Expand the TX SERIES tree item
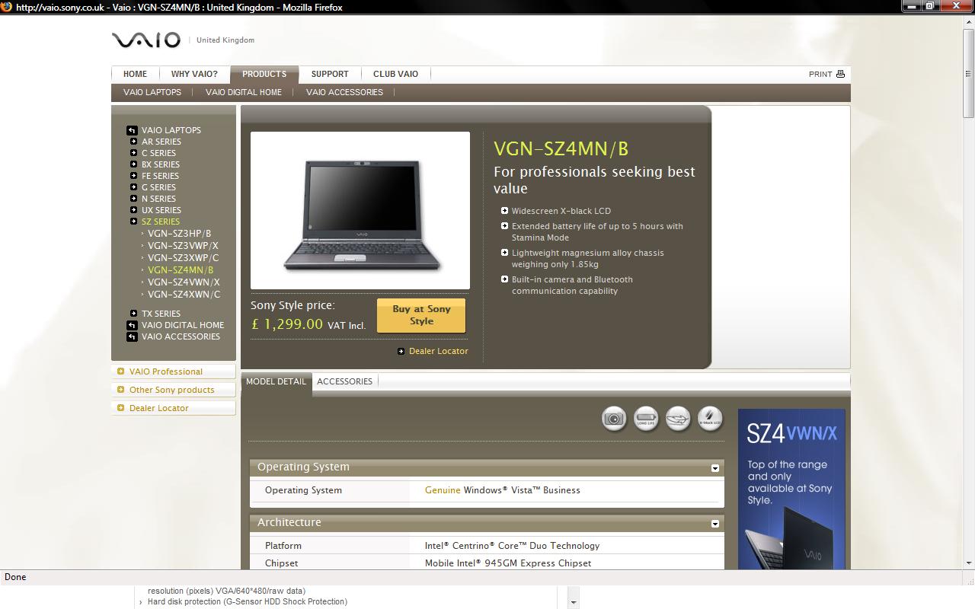 [134, 314]
